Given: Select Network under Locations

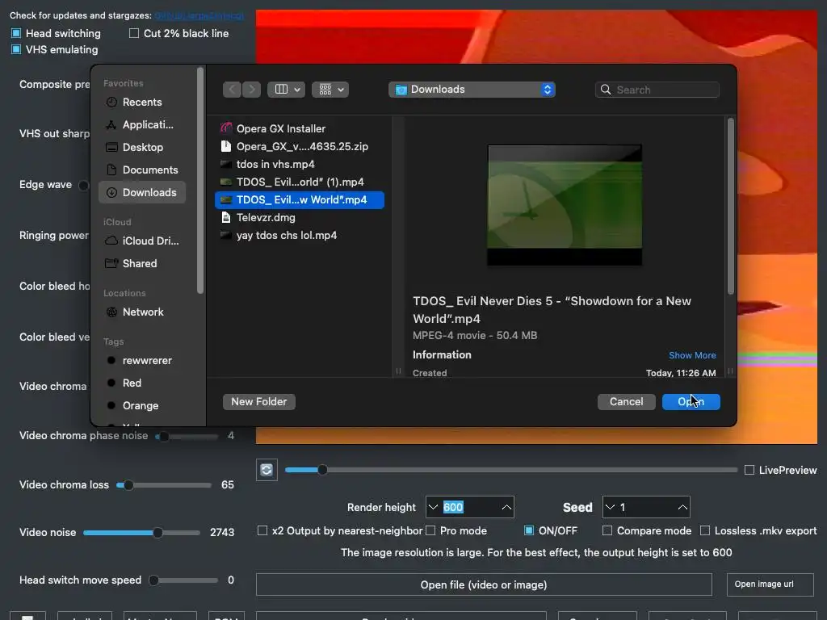Looking at the screenshot, I should [142, 312].
